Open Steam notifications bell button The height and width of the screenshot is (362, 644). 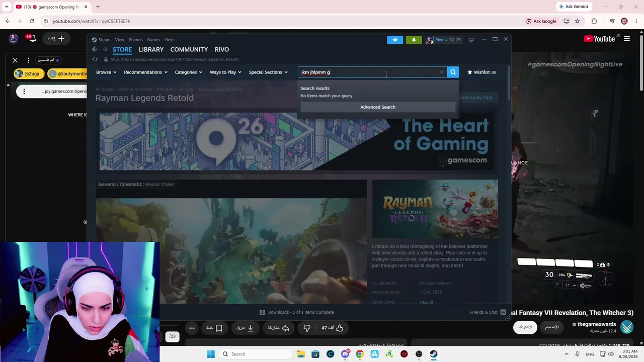coord(414,40)
